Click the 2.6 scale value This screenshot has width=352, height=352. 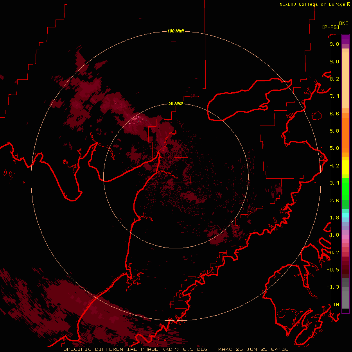pos(334,201)
